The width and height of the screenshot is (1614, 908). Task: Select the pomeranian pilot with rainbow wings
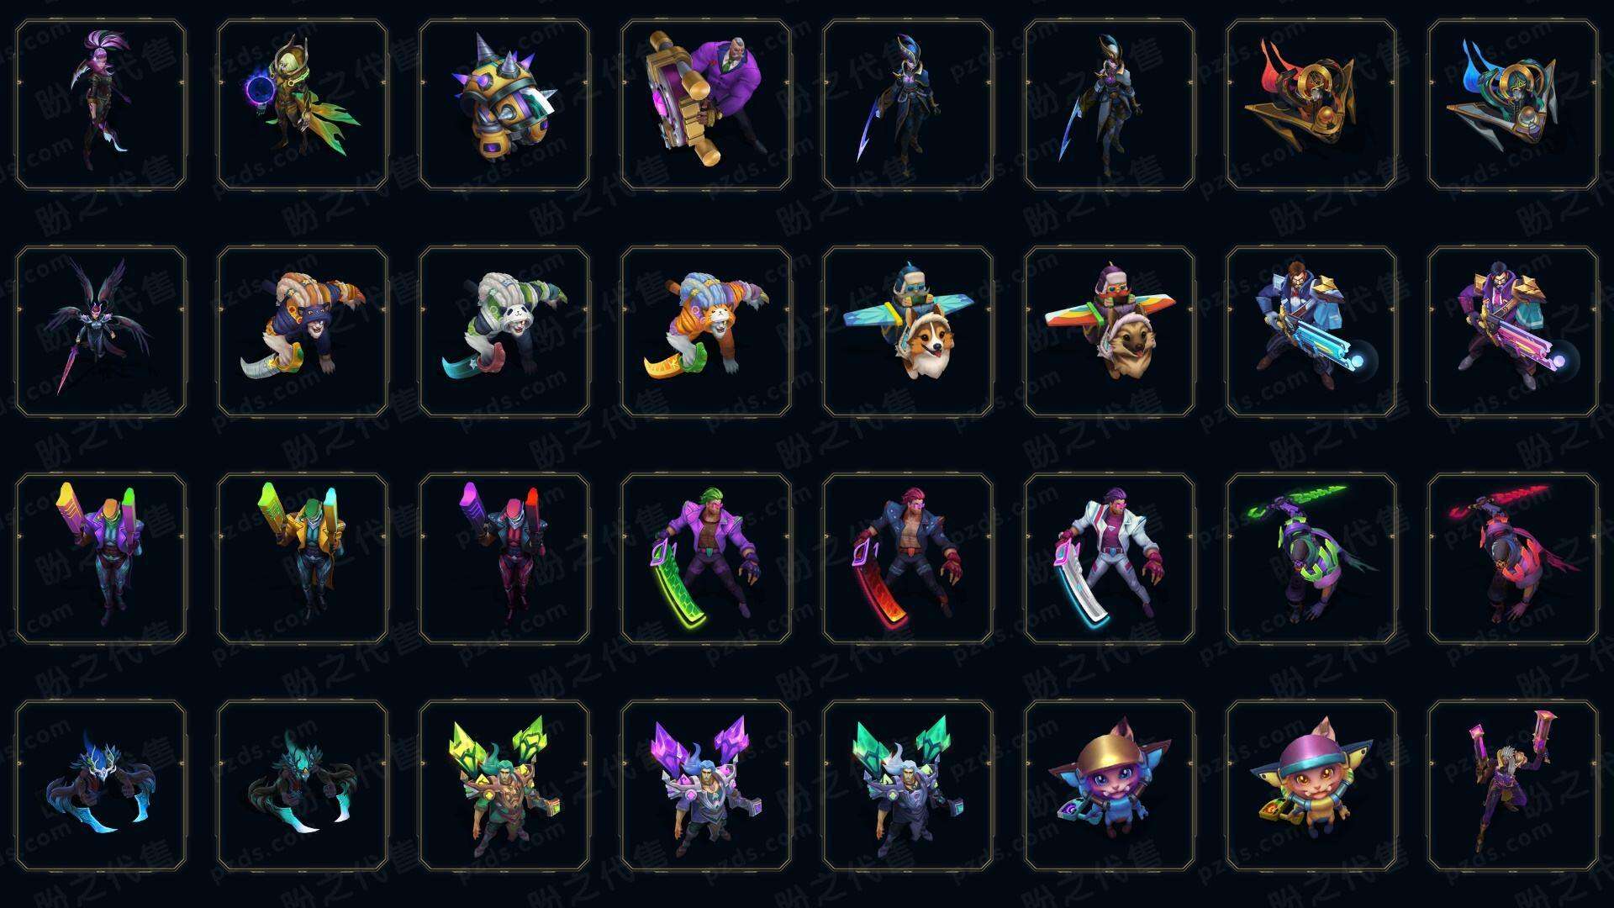tap(1110, 331)
